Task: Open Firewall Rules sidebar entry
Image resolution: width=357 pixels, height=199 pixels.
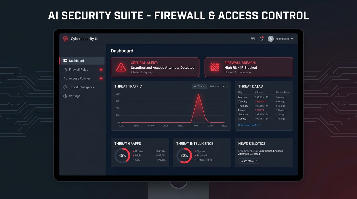Action: [x=82, y=69]
